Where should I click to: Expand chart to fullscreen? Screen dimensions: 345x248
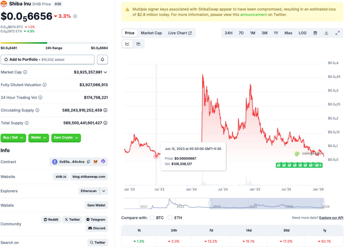click(338, 33)
